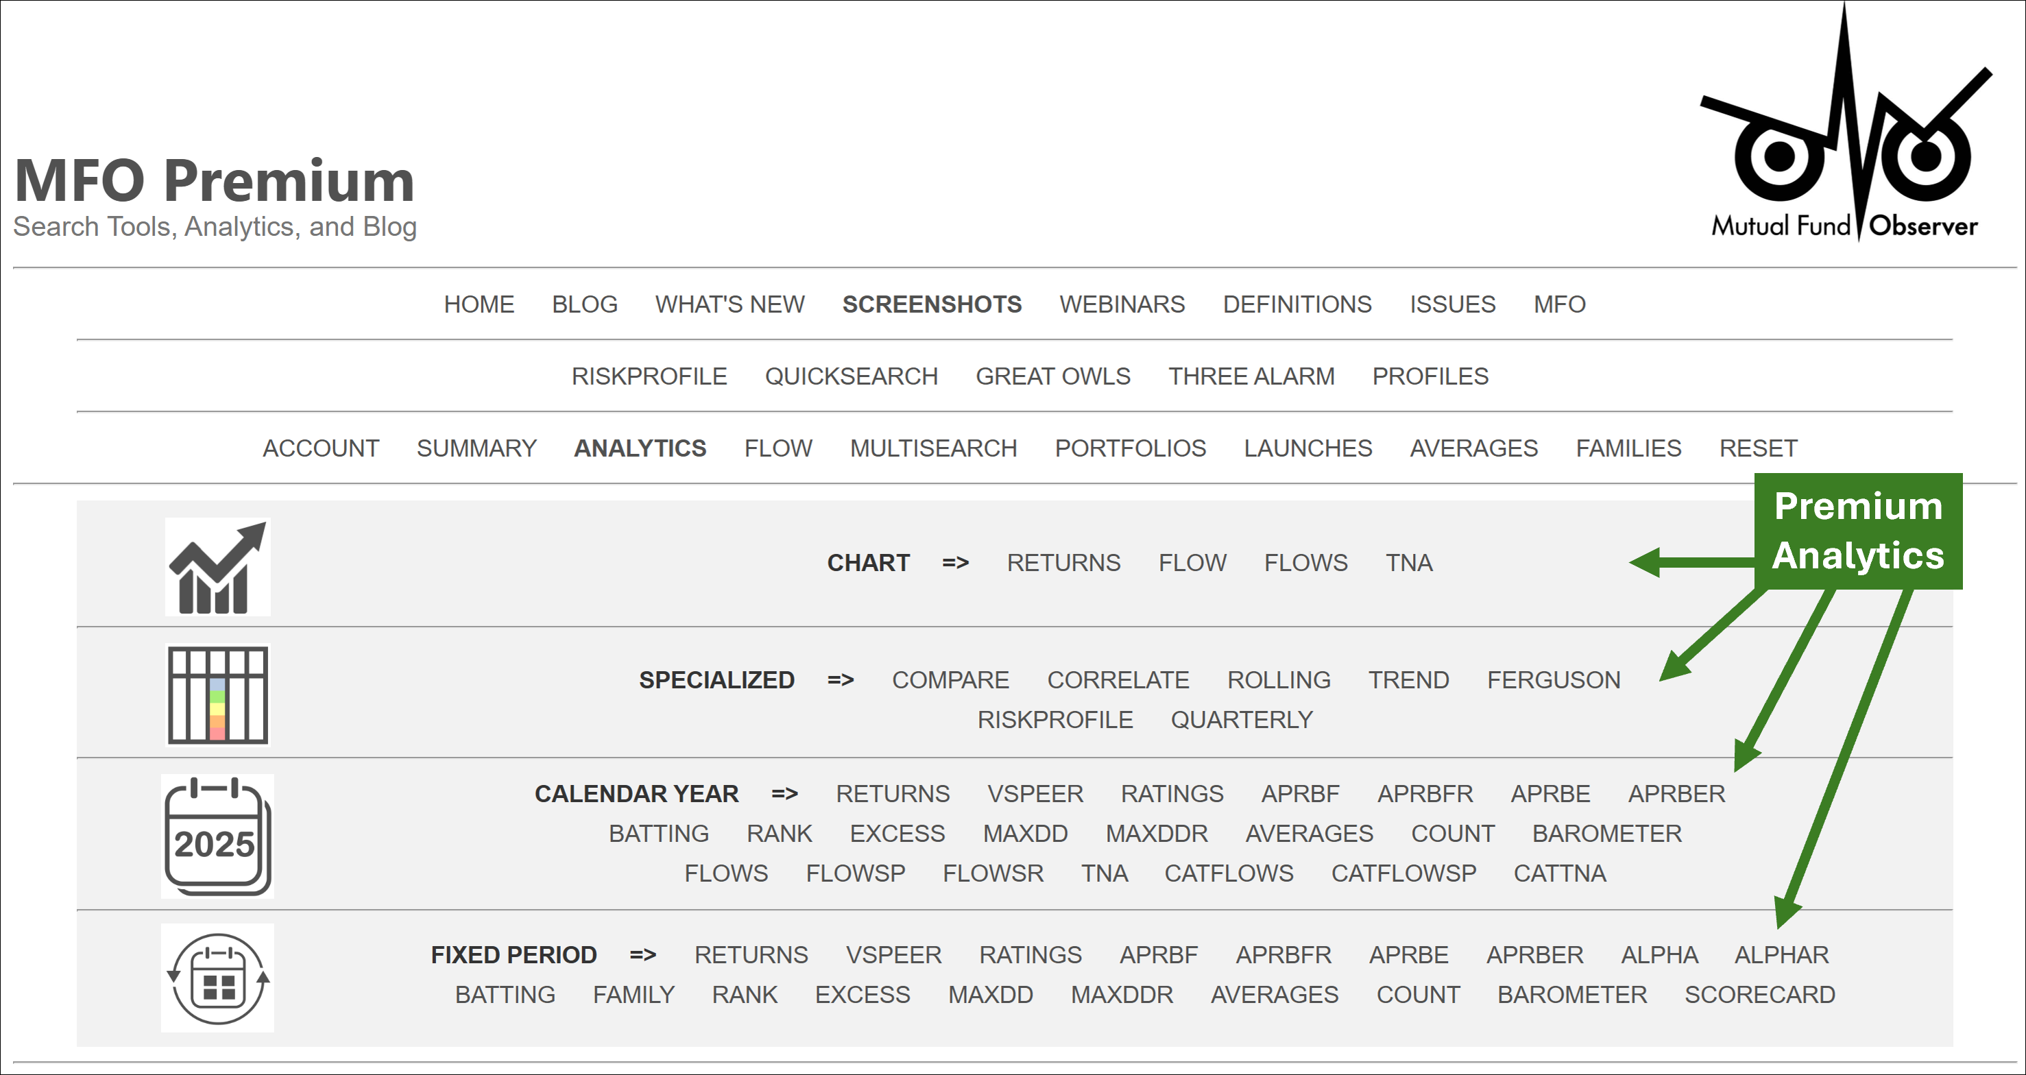Open RATINGS under Calendar Year
The height and width of the screenshot is (1075, 2026).
click(1172, 795)
